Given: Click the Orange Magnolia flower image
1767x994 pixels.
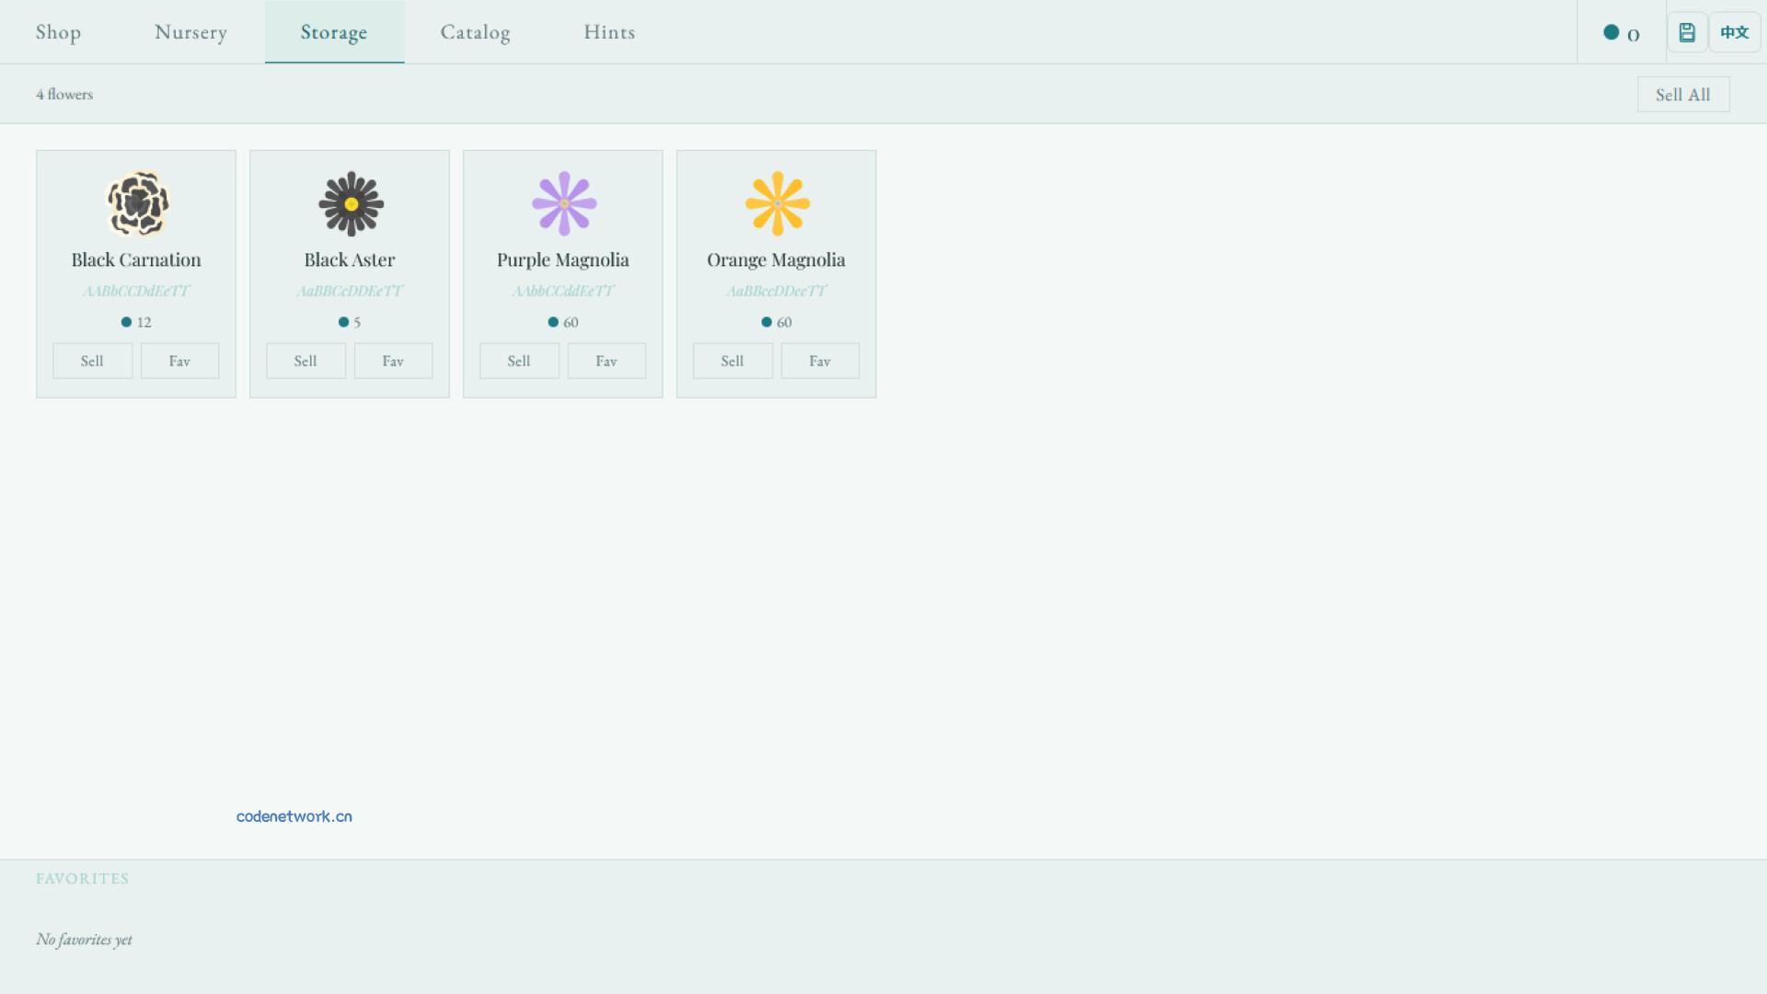Looking at the screenshot, I should [x=778, y=203].
